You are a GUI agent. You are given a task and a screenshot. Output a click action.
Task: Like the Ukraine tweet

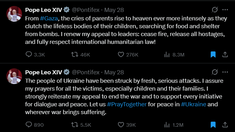[121, 125]
